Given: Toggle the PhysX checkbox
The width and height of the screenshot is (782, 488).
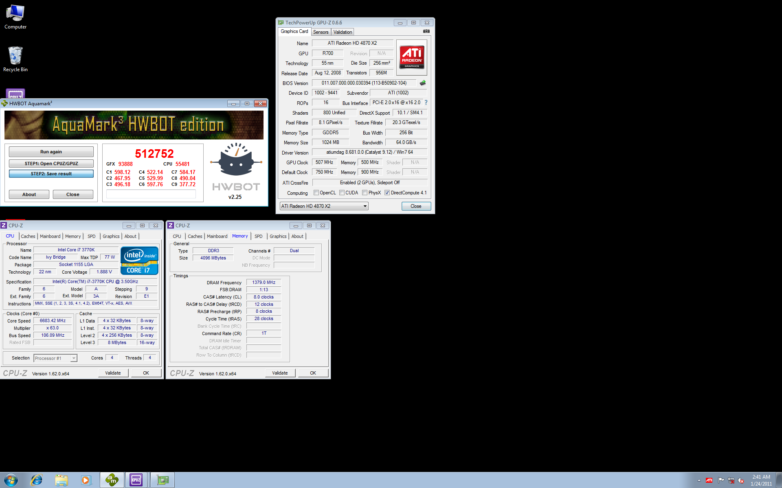Looking at the screenshot, I should click(365, 193).
